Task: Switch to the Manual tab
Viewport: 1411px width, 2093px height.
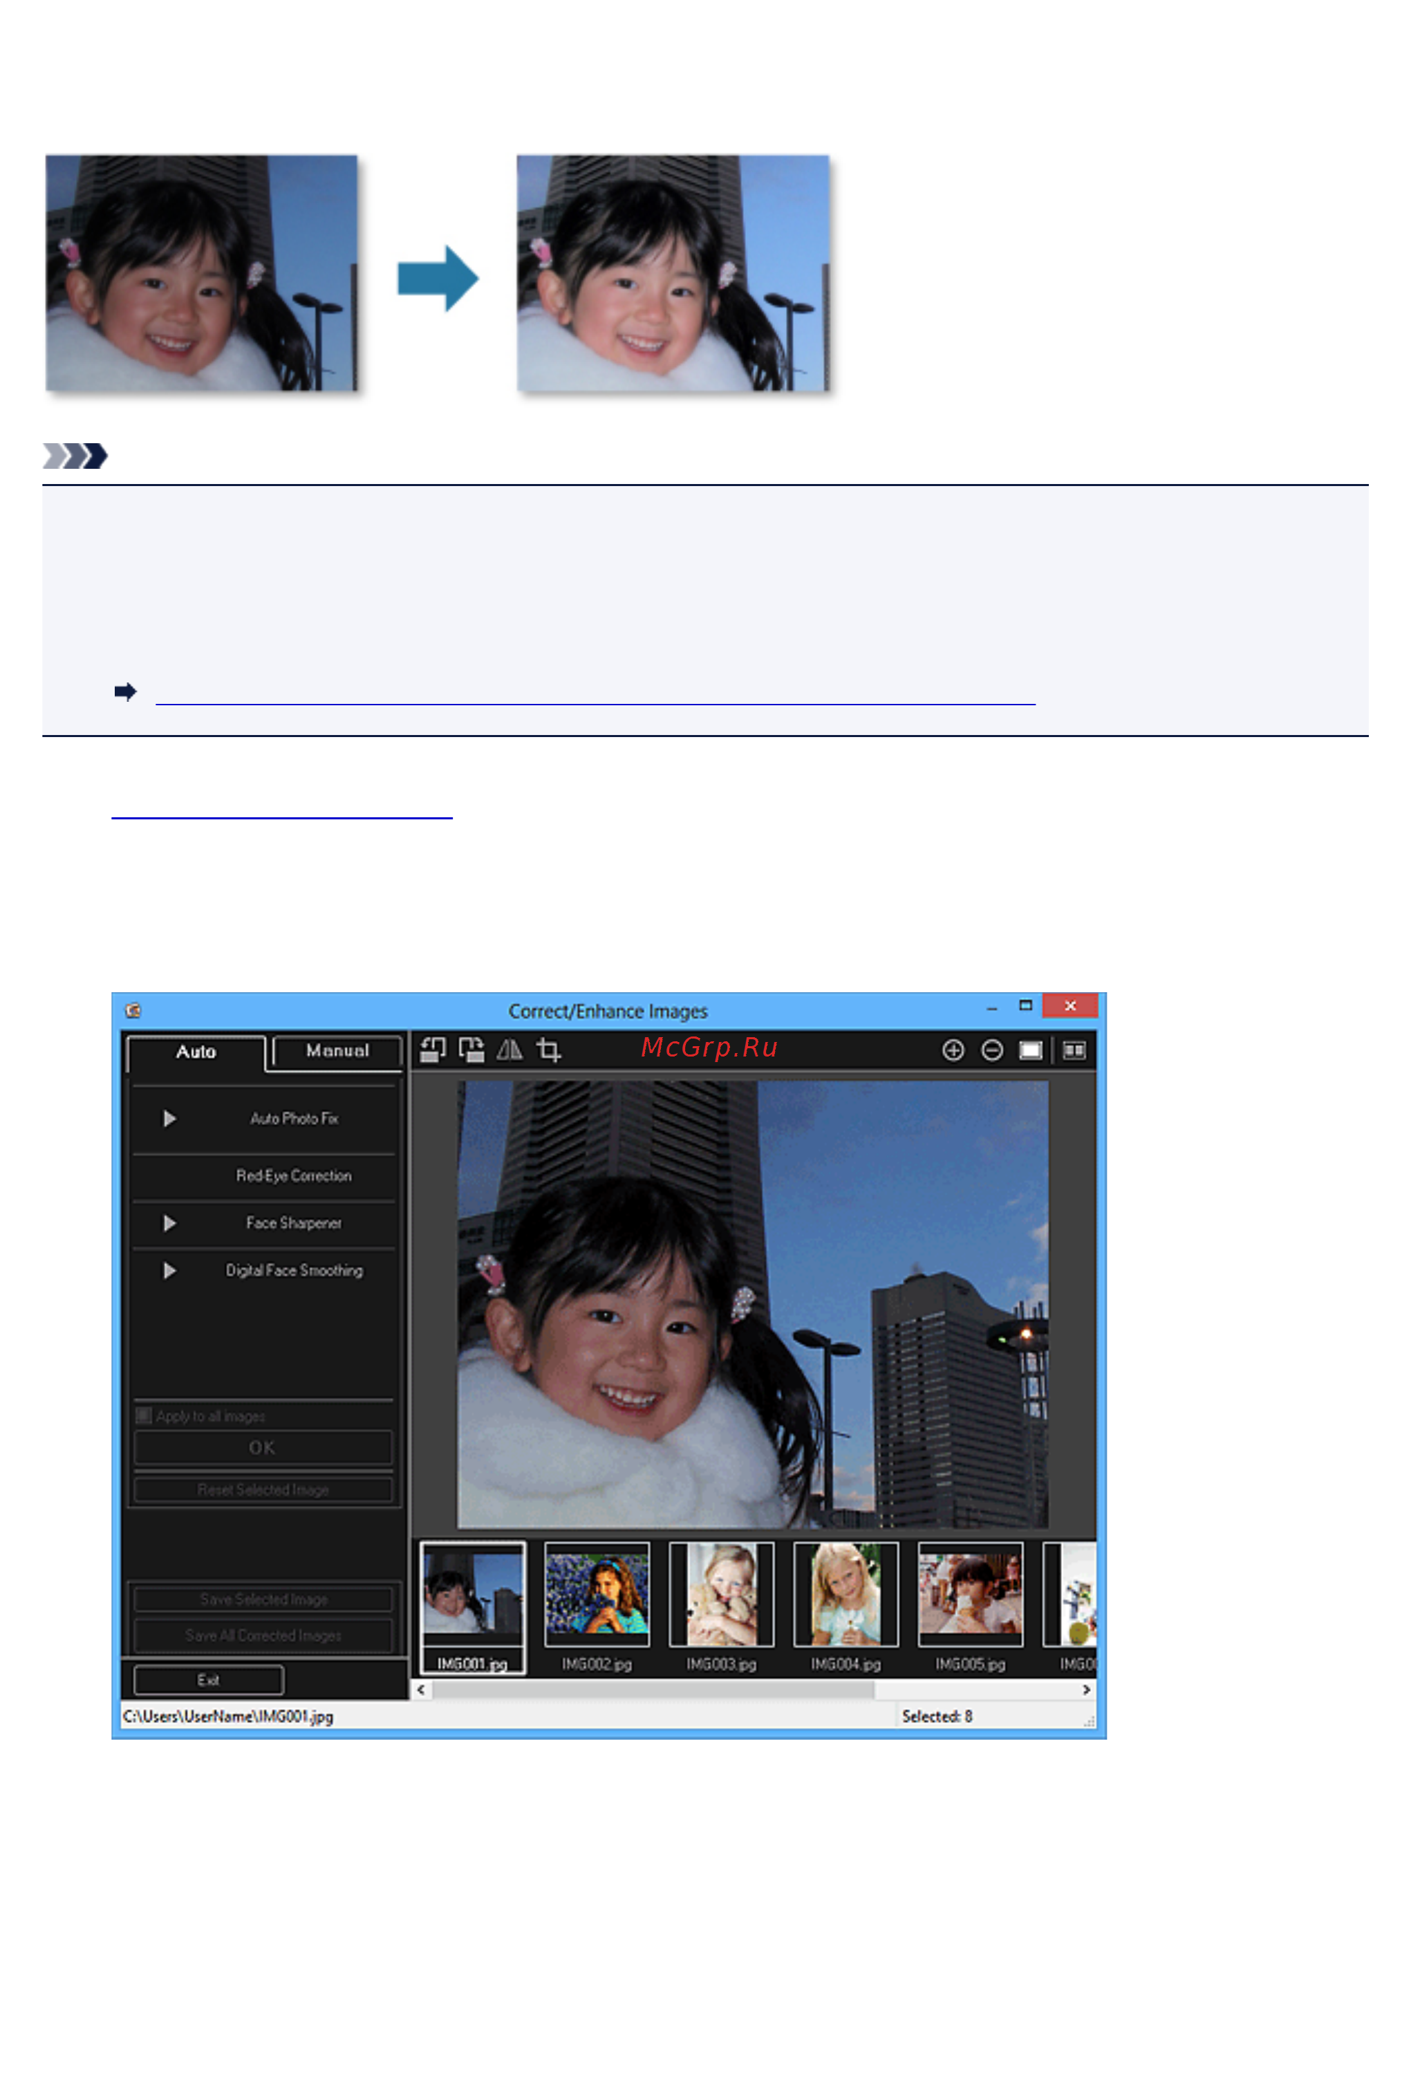Action: [337, 1051]
